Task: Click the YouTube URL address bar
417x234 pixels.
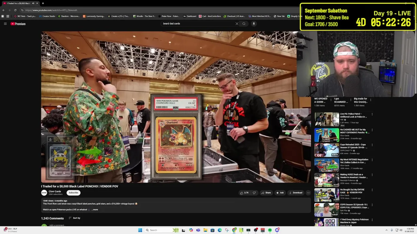Action: tap(51, 10)
